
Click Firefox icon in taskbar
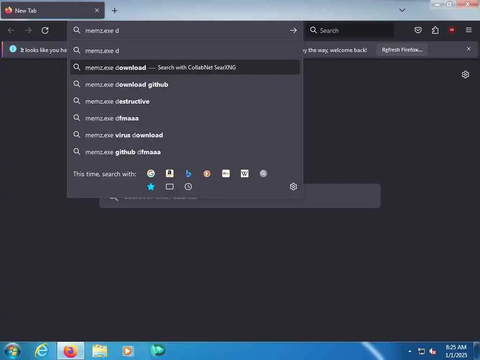pyautogui.click(x=71, y=351)
